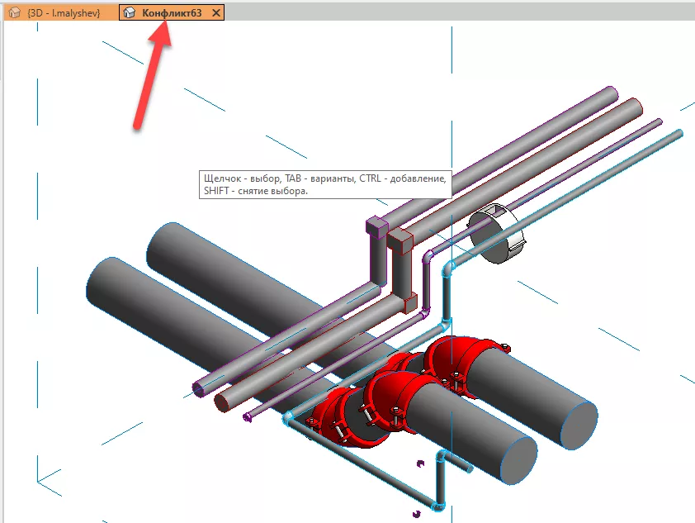
Task: Click the selection hint tooltip text
Action: coord(323,184)
